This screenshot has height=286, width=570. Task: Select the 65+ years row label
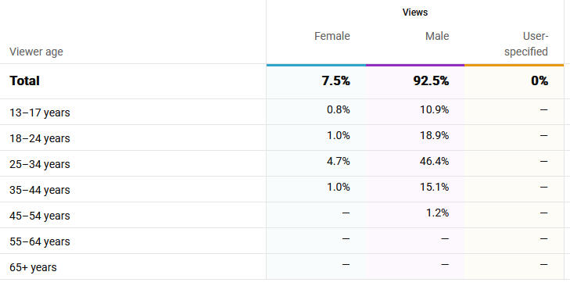tap(33, 267)
